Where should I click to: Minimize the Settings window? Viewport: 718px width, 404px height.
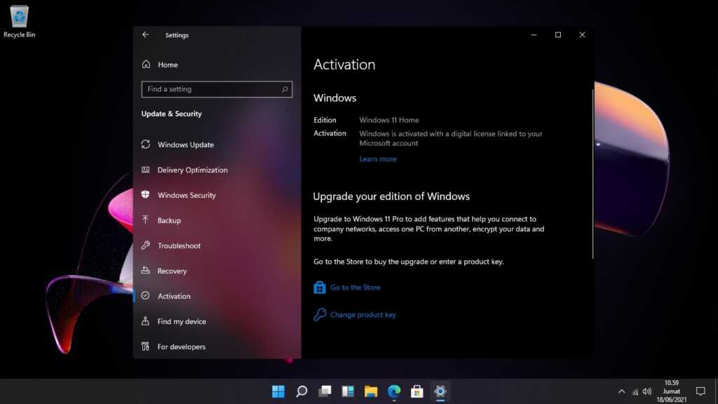click(534, 35)
